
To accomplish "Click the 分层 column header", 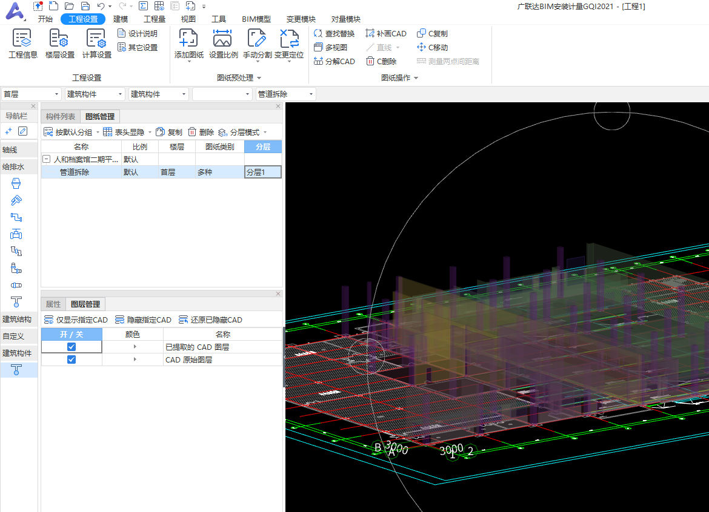I will click(263, 146).
